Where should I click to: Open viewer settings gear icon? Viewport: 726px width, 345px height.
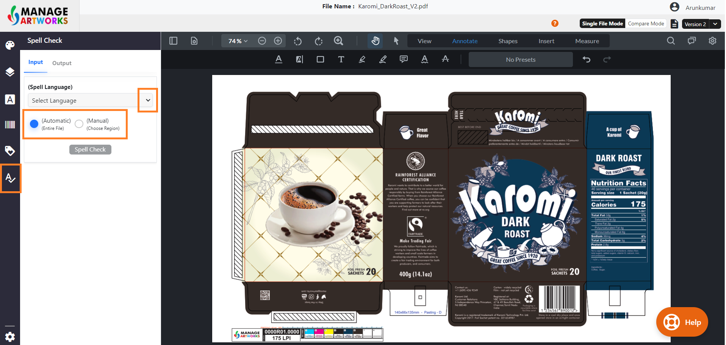point(712,41)
